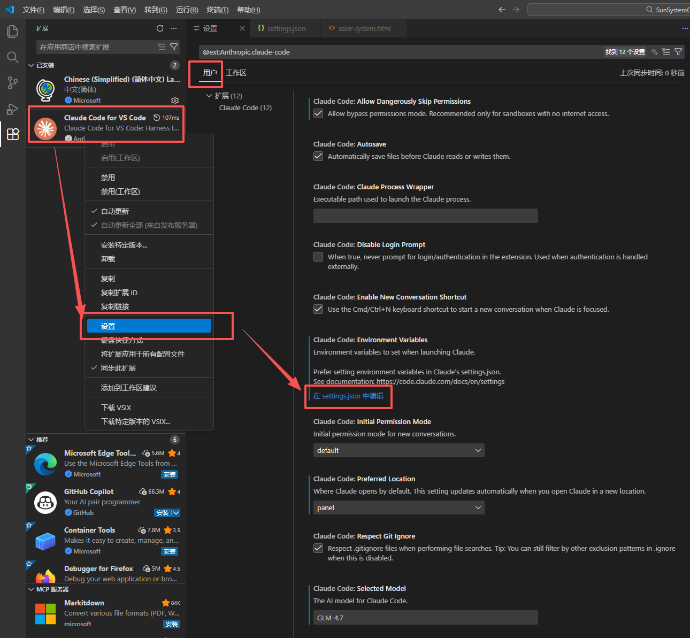Open the 编辑(E) menu
The image size is (690, 638).
64,10
